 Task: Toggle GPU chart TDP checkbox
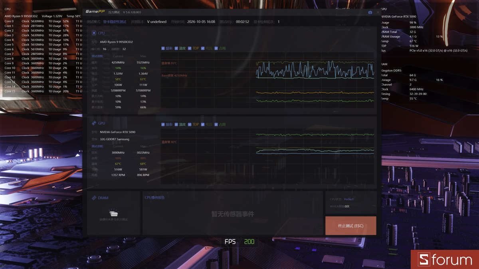(x=190, y=124)
